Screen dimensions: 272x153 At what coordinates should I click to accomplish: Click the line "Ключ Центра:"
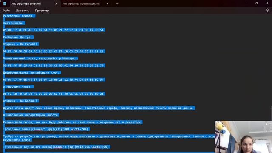point(13,23)
